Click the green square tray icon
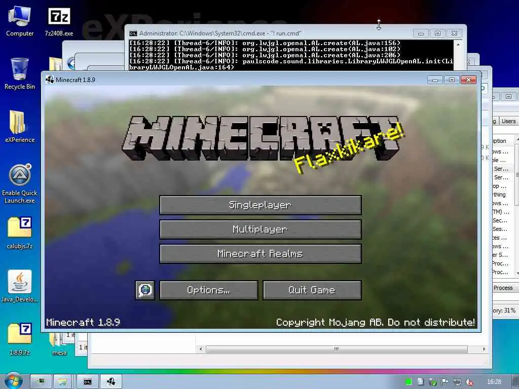The height and width of the screenshot is (389, 519). [x=409, y=382]
